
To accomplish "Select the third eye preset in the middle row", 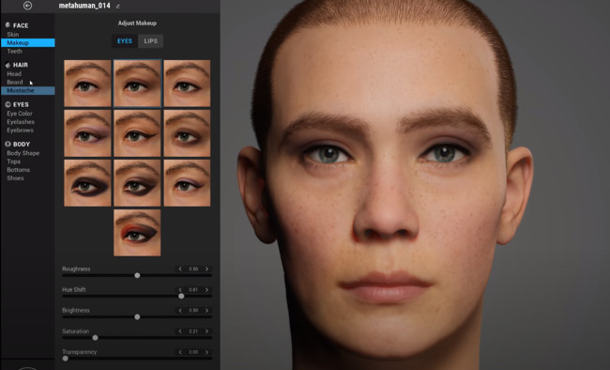I will [187, 133].
